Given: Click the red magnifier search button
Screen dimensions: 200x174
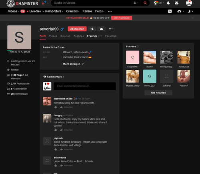Looking at the screenshot, I should click(x=145, y=3).
